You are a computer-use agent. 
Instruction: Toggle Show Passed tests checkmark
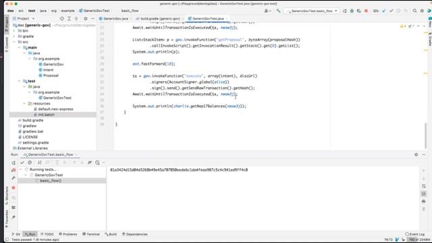(x=22, y=163)
